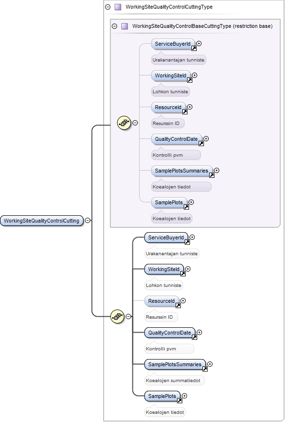Click 'Resurssin ID' annotation in restriction base

pos(168,124)
